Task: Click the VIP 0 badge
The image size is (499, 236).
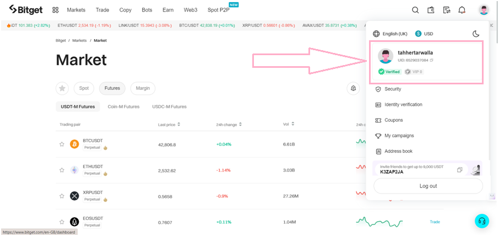Action: [414, 72]
